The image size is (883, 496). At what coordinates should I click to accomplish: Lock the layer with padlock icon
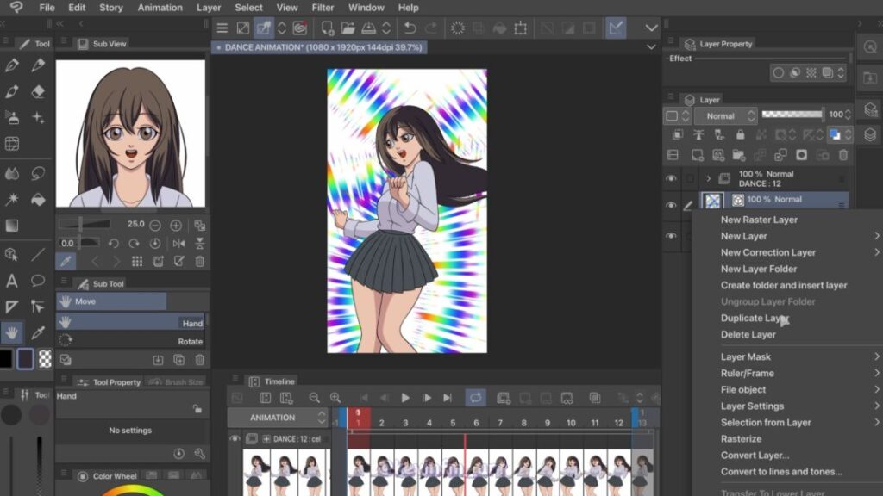(740, 135)
